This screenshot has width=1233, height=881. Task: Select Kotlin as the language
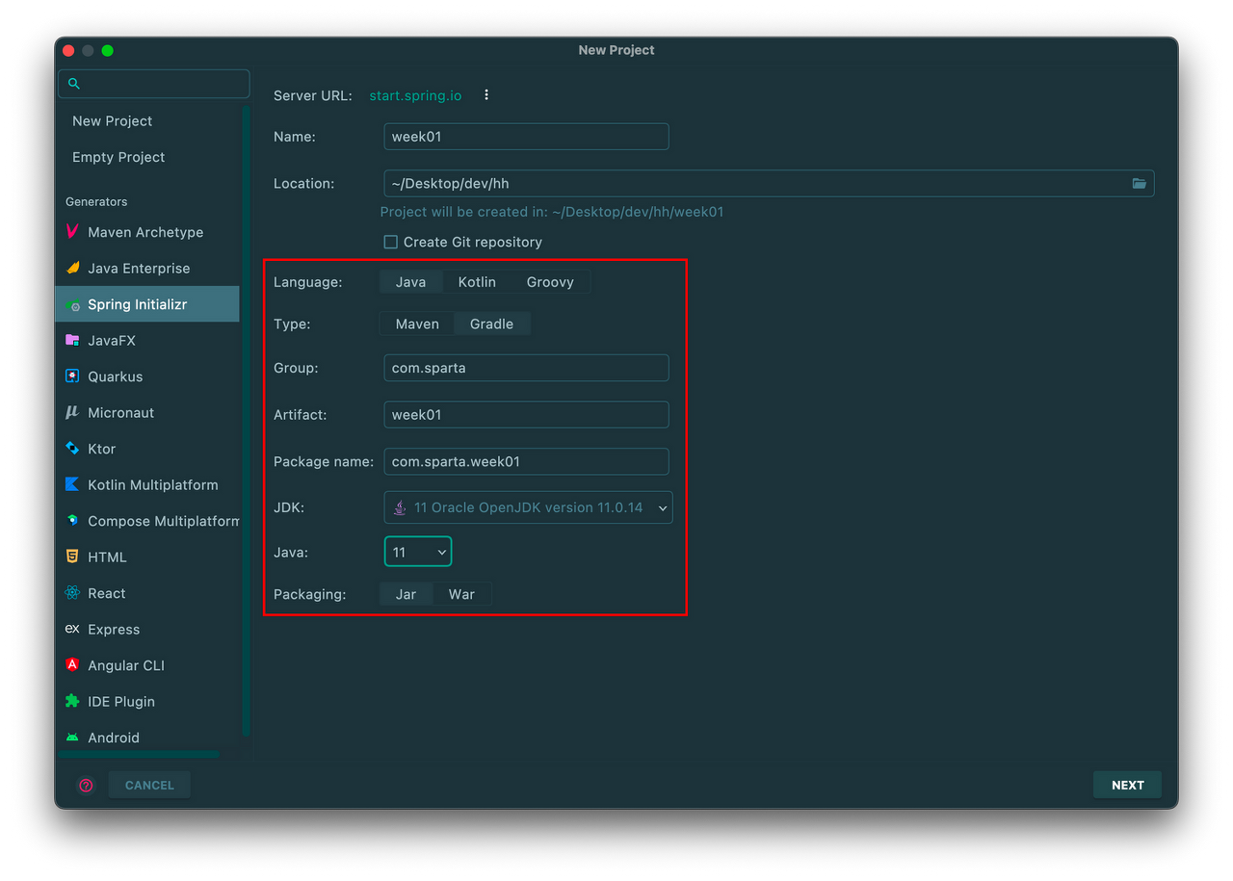[477, 282]
